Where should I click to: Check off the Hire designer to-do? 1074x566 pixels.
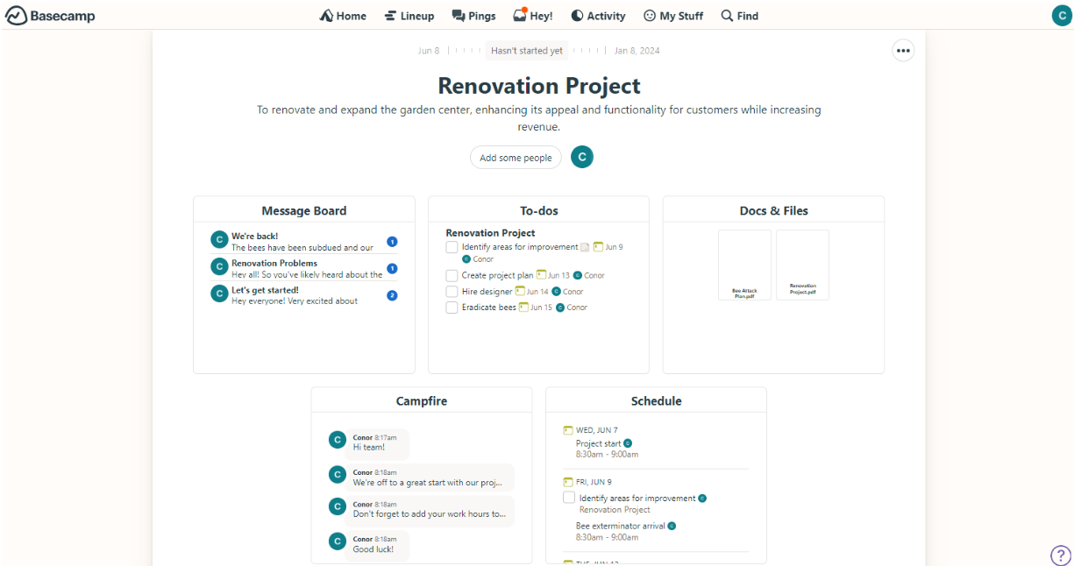[x=452, y=292]
